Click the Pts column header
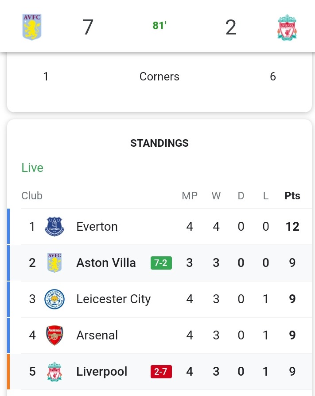The width and height of the screenshot is (315, 396). pos(292,196)
